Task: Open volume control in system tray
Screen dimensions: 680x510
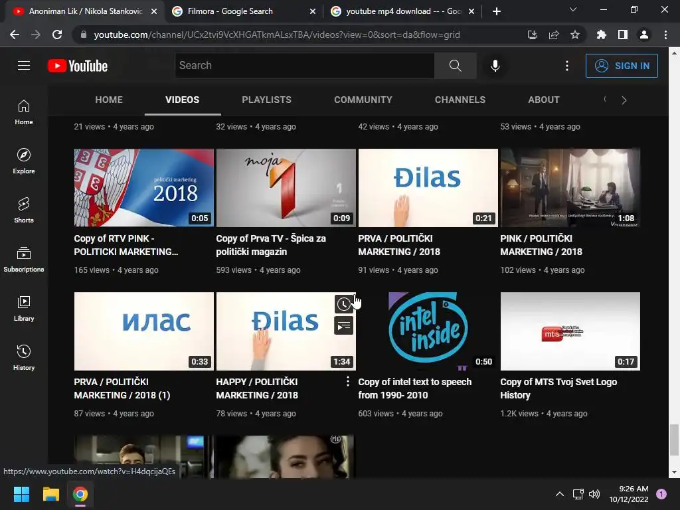Action: tap(594, 494)
